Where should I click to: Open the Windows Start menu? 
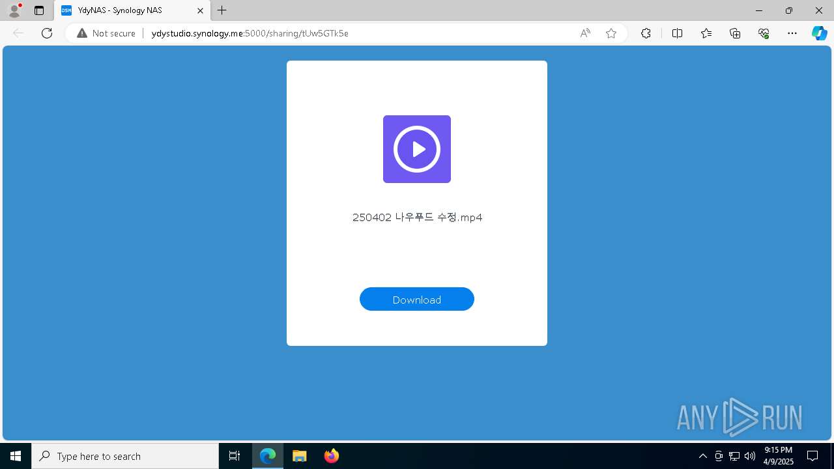pos(16,456)
